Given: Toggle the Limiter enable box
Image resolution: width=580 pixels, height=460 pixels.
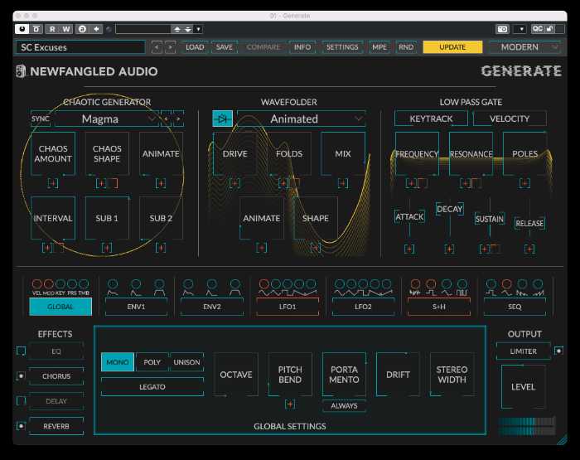Looking at the screenshot, I should coord(558,351).
